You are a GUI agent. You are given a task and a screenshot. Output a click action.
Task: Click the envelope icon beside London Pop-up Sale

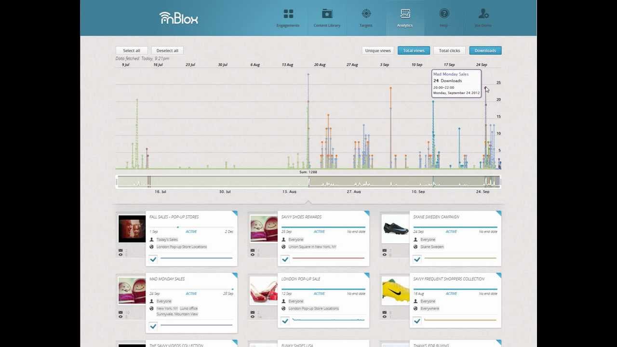tap(252, 312)
